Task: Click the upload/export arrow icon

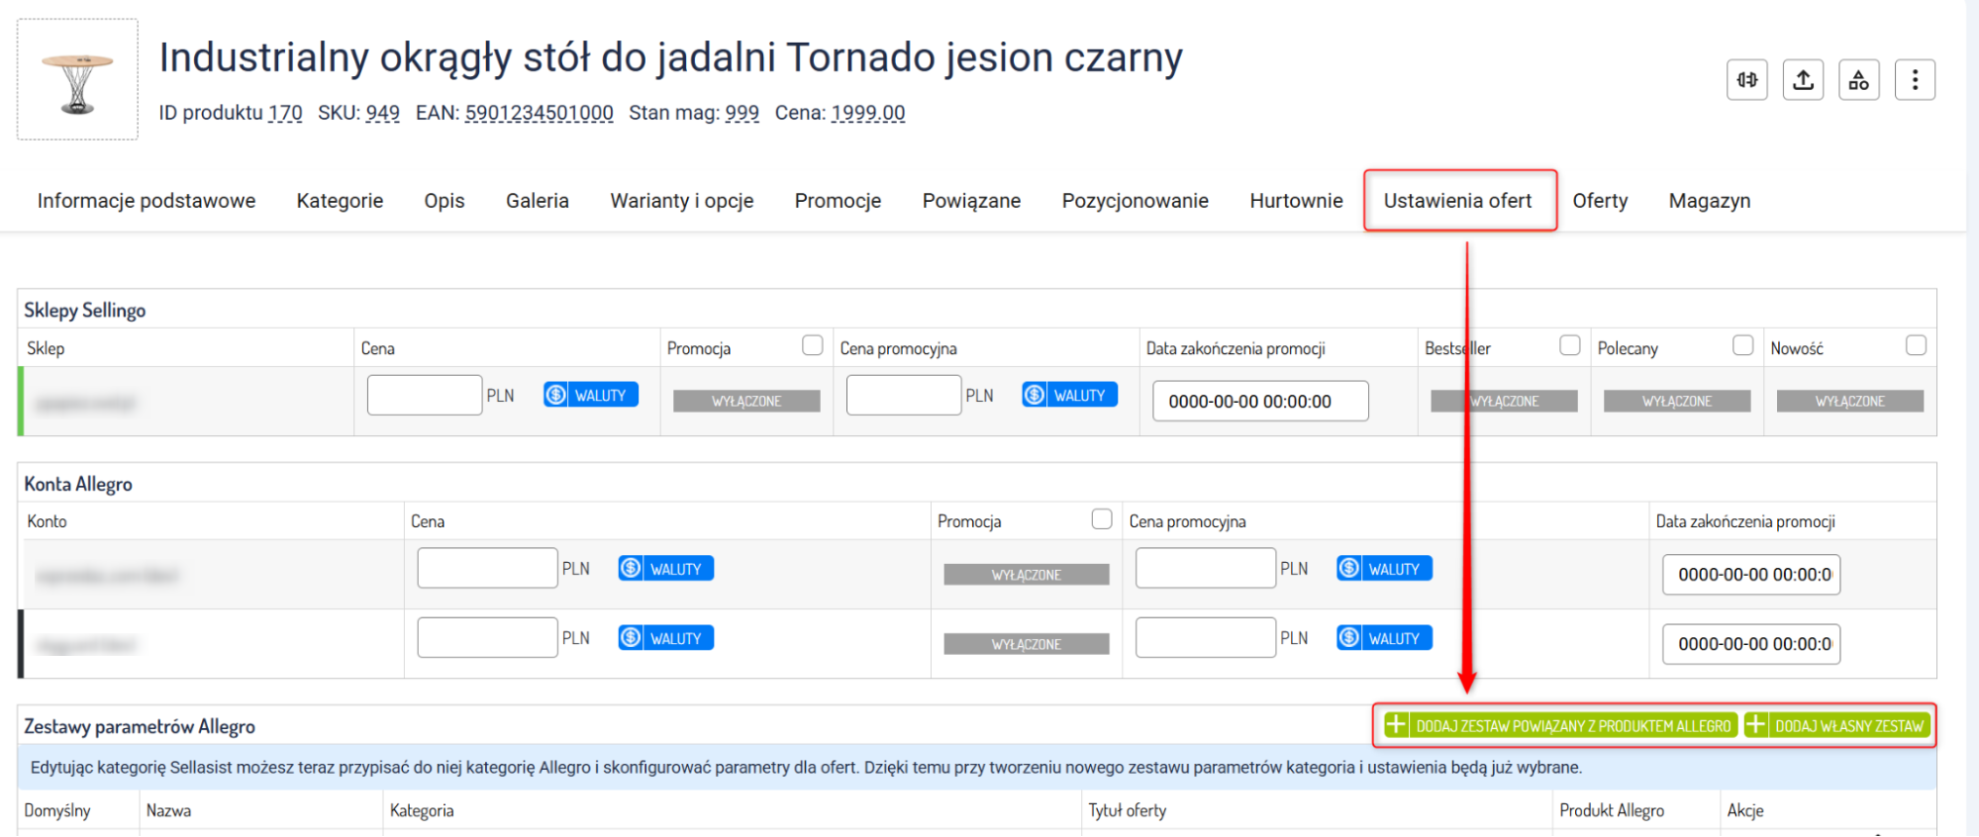Action: (1803, 80)
